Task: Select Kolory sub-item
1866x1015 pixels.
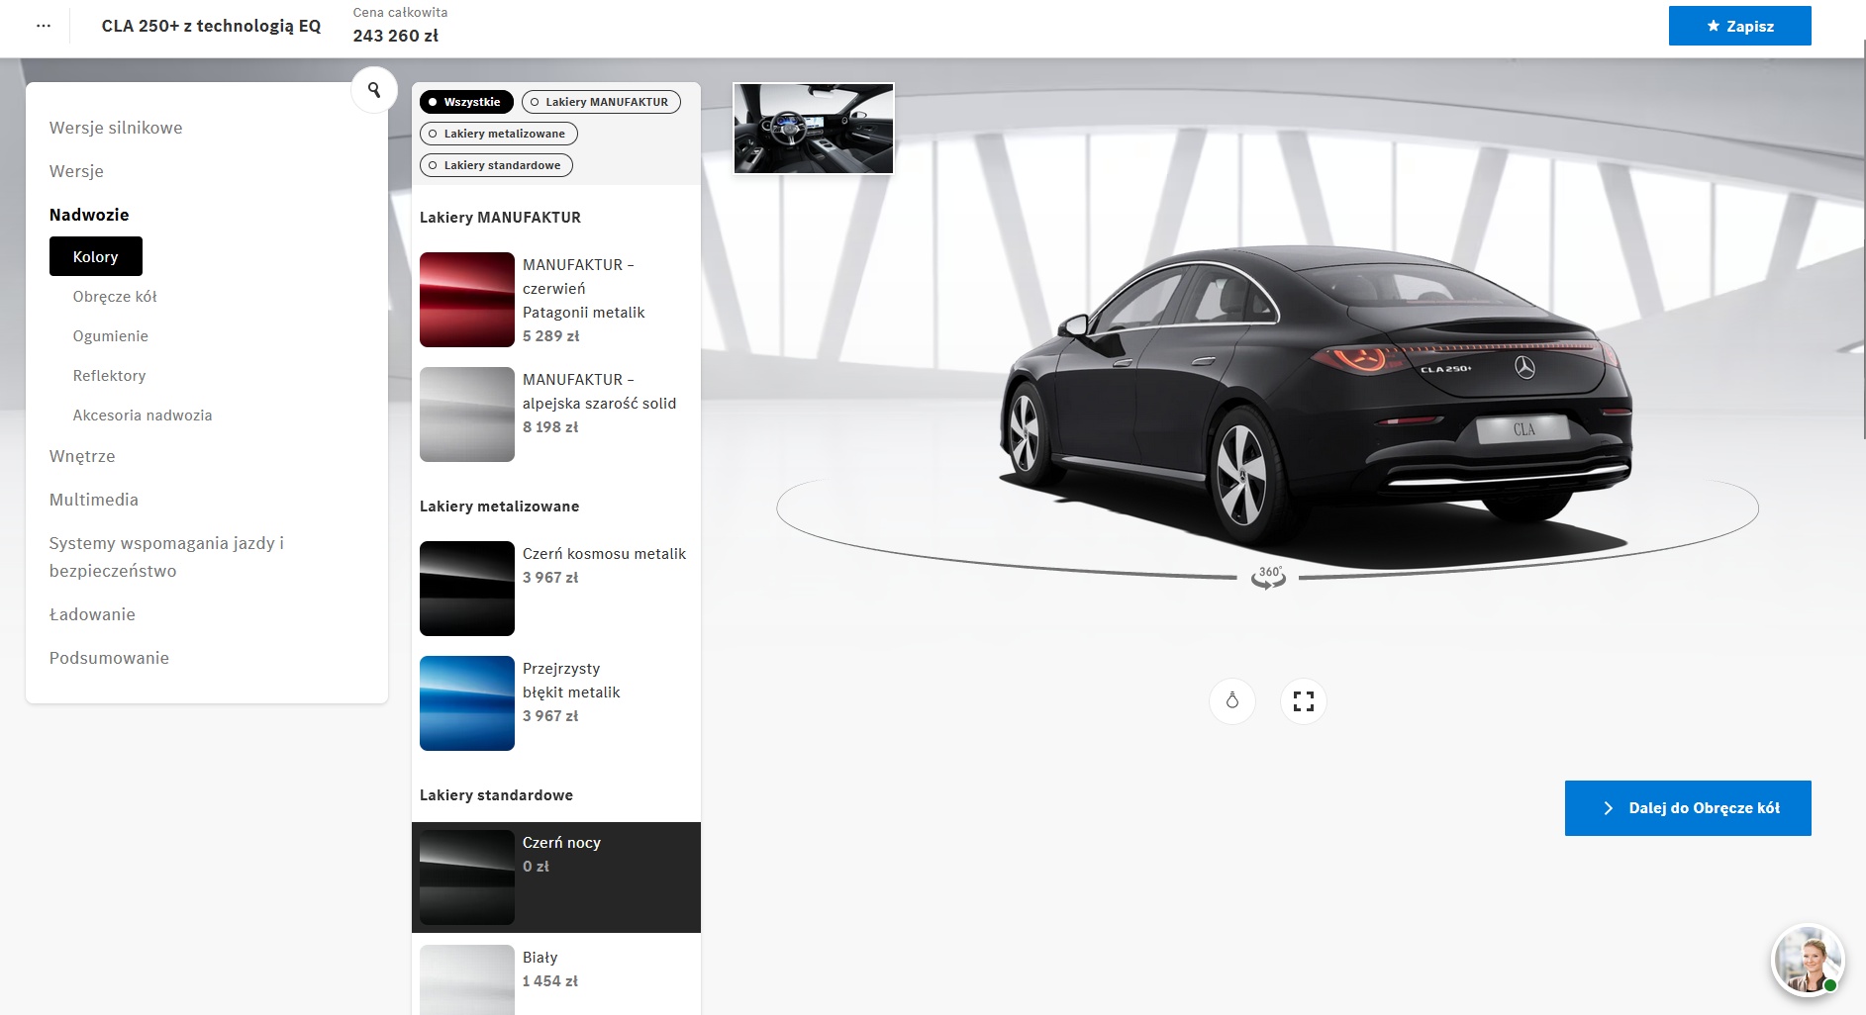Action: [x=96, y=256]
